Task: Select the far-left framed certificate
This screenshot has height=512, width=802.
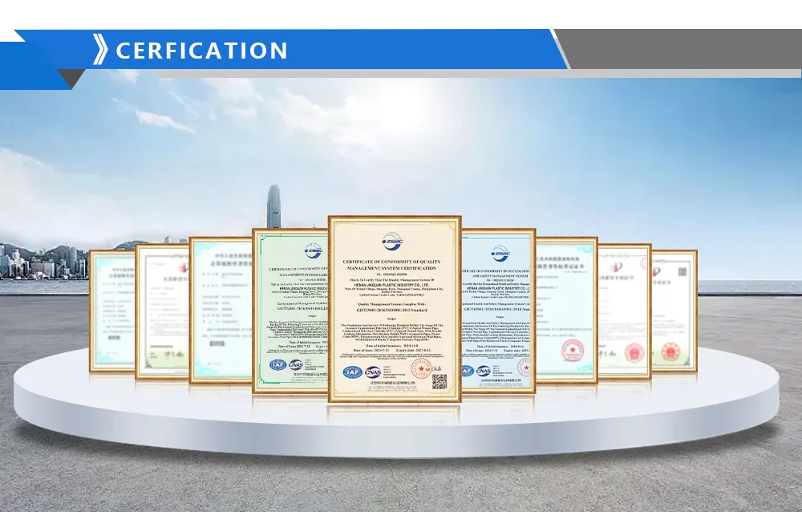Action: point(112,311)
